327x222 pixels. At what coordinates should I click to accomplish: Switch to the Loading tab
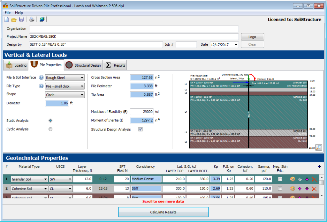click(x=16, y=65)
